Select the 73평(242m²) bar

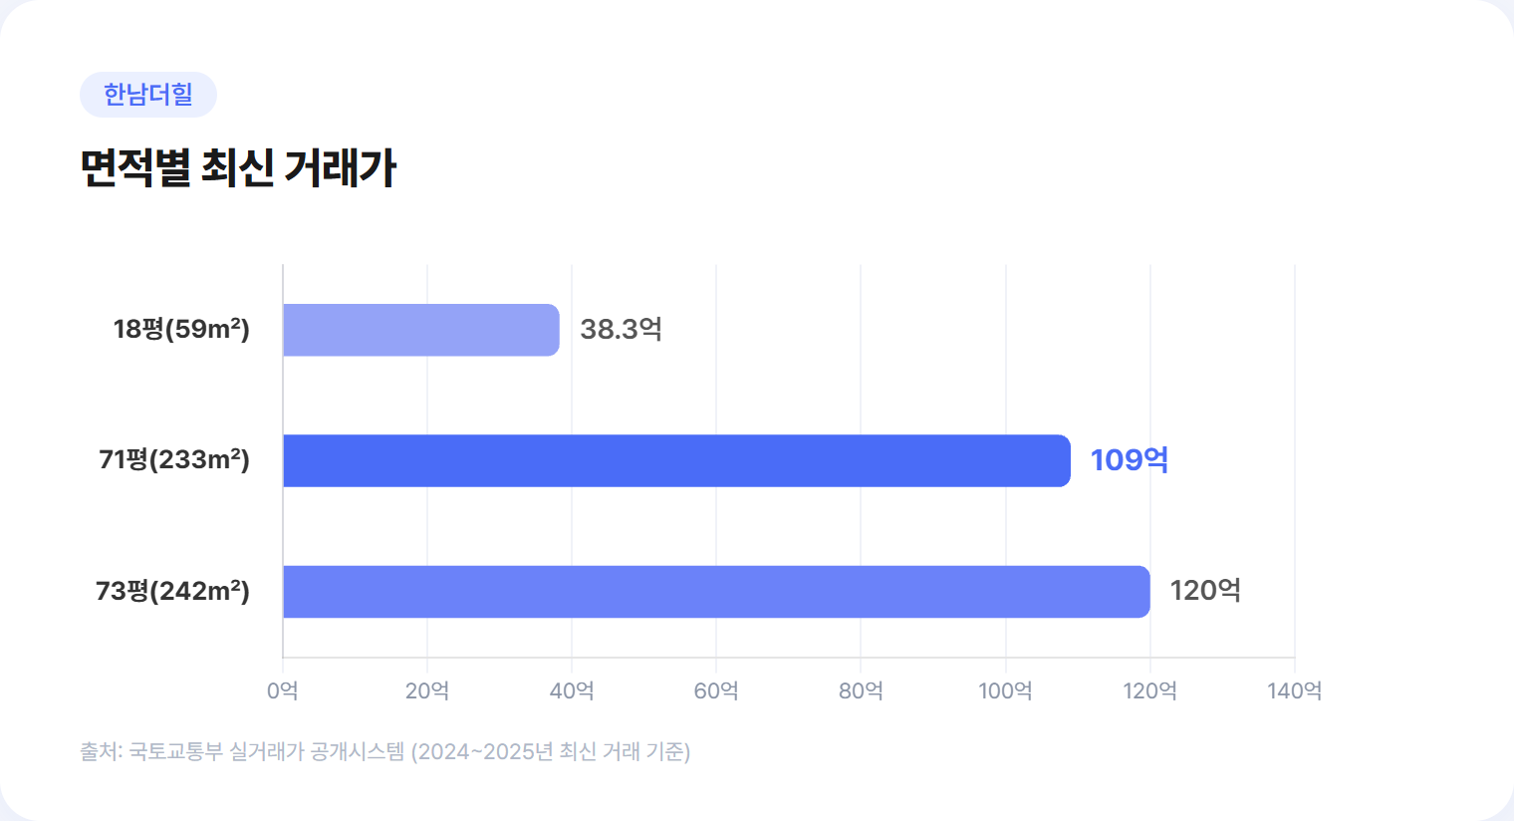(x=715, y=592)
